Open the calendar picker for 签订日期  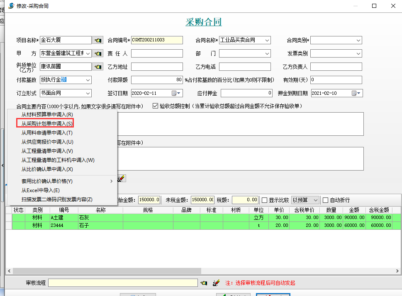[x=174, y=94]
